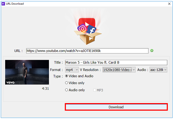The image size is (174, 119).
Task: Click the 'Audio :' label
Action: (x=143, y=70)
